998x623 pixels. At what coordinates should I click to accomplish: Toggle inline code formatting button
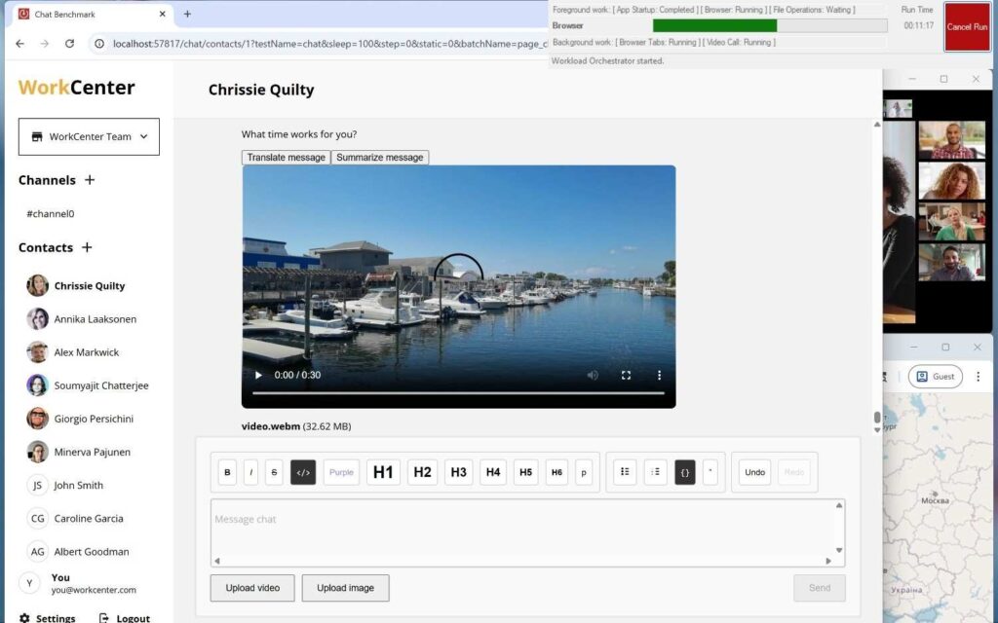303,472
